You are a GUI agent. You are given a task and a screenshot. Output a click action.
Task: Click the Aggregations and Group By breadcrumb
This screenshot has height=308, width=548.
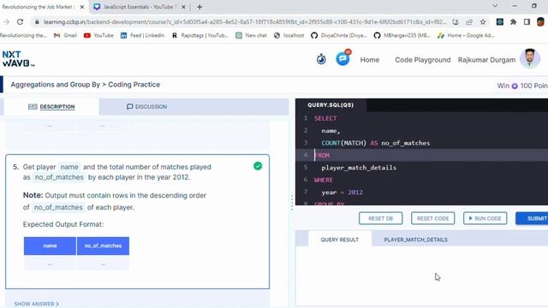pyautogui.click(x=55, y=85)
